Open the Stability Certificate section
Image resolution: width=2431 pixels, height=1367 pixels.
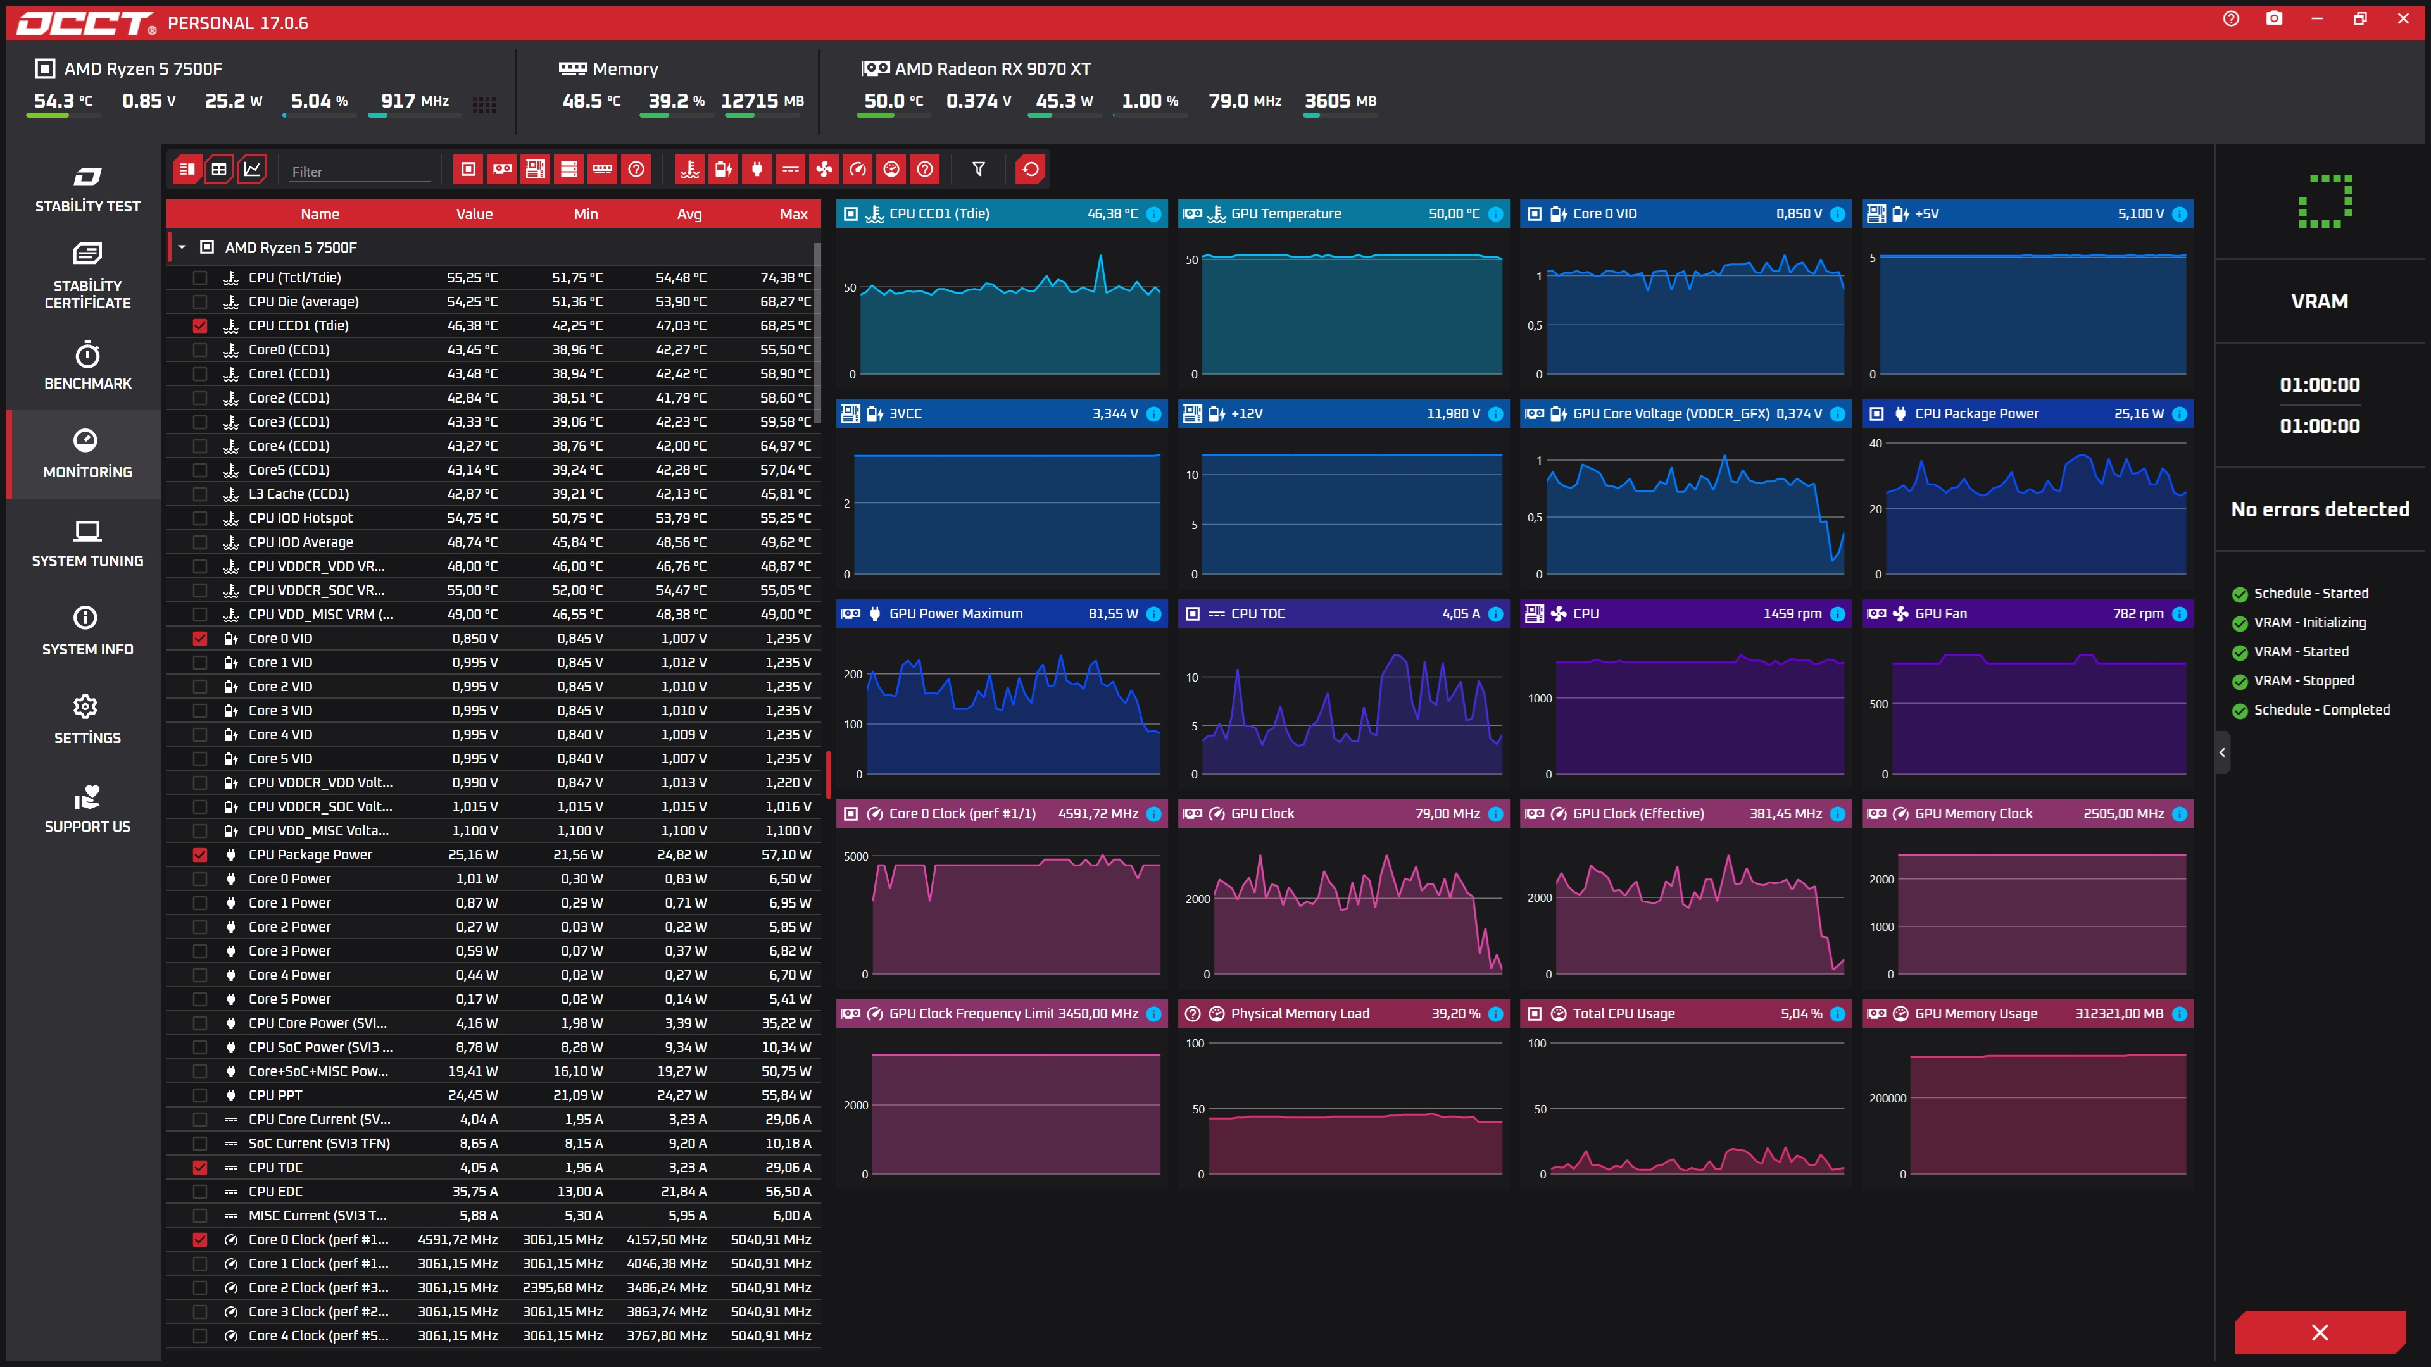(87, 275)
